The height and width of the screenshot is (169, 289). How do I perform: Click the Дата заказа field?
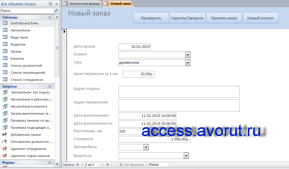click(135, 47)
